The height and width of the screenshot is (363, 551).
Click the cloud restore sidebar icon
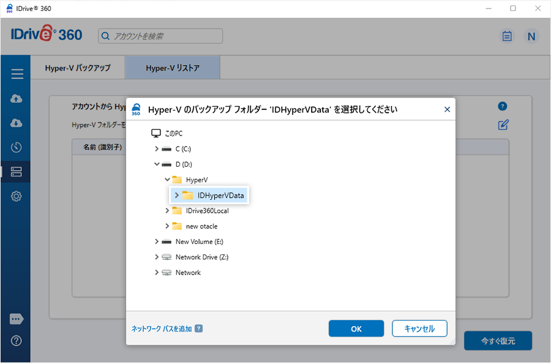(x=17, y=123)
